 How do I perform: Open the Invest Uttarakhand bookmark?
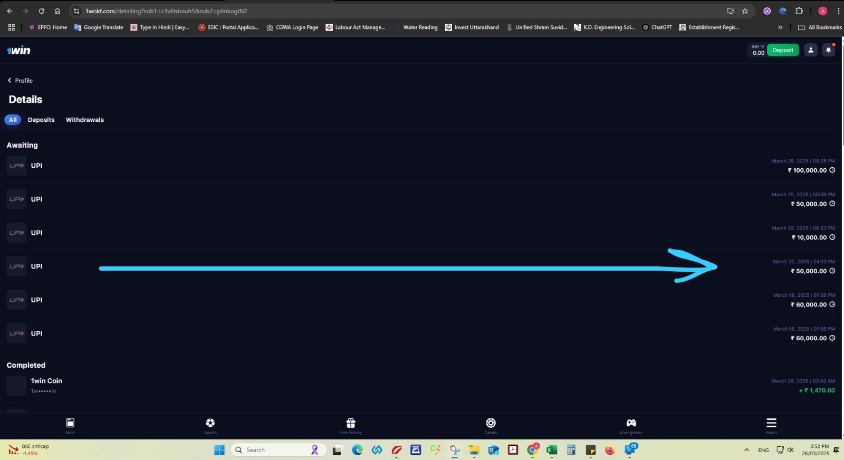[x=472, y=27]
